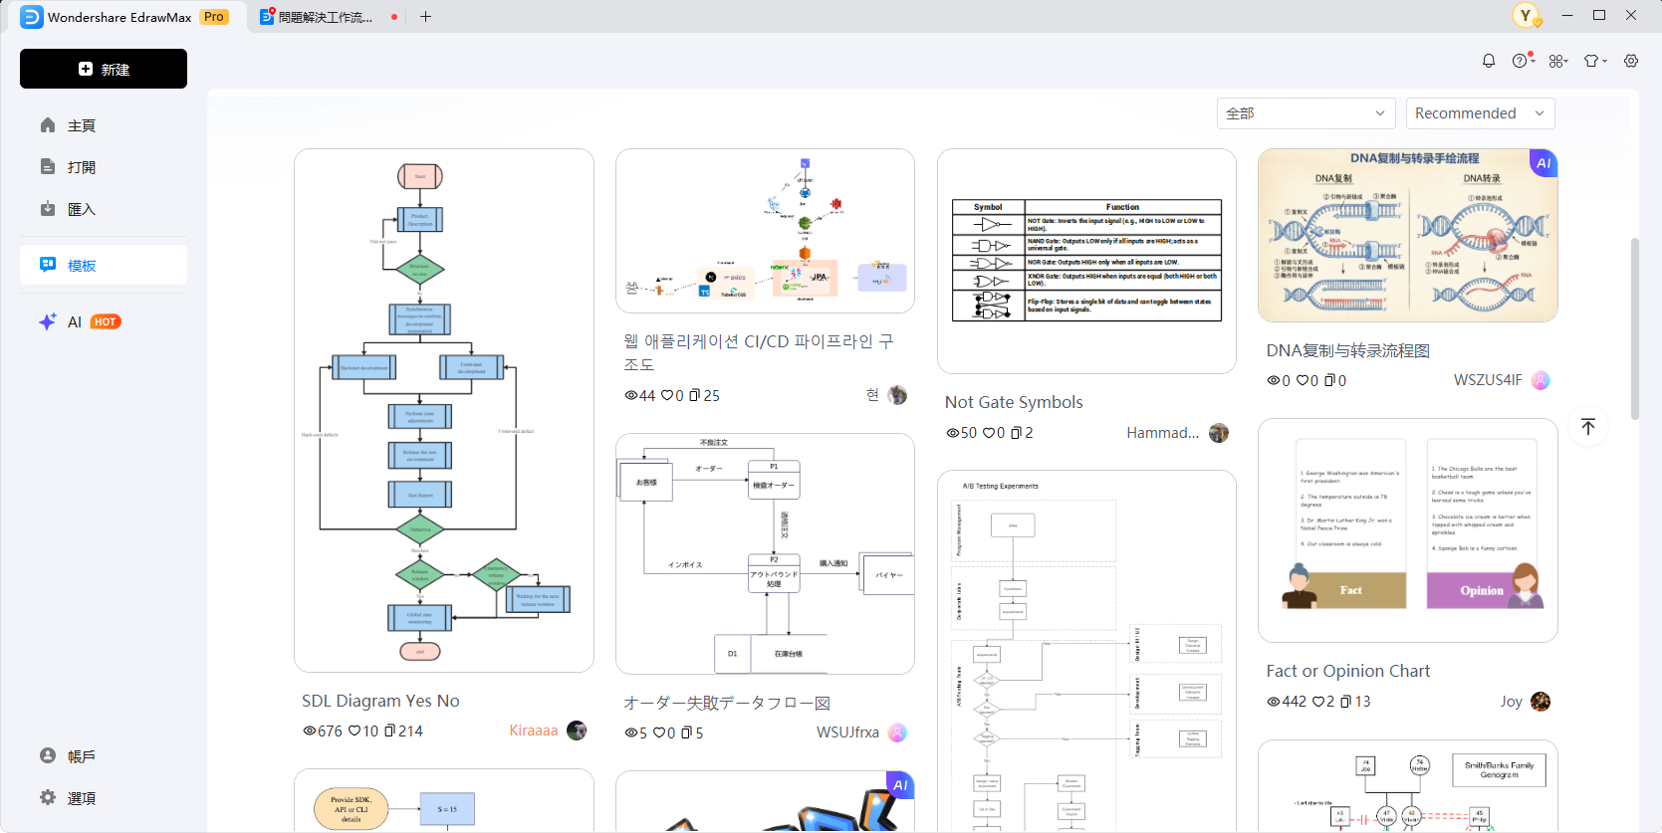Click the add new tab plus icon

pyautogui.click(x=425, y=17)
